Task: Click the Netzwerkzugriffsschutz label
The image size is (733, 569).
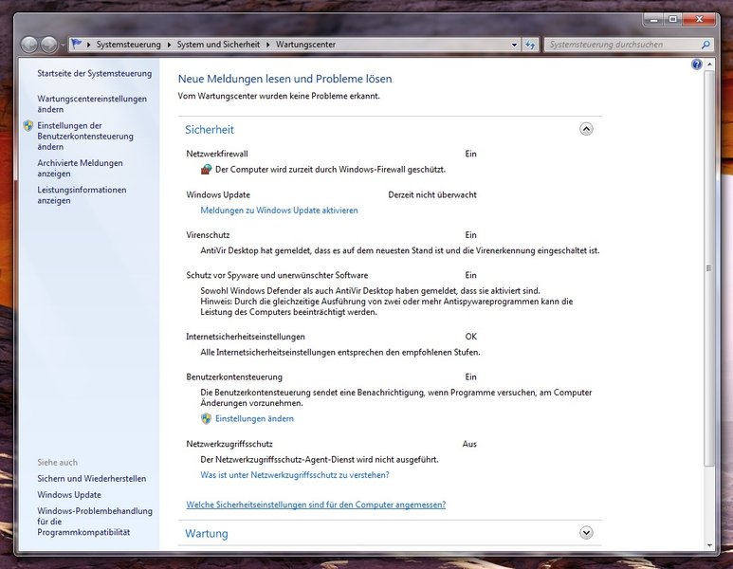Action: click(x=229, y=444)
